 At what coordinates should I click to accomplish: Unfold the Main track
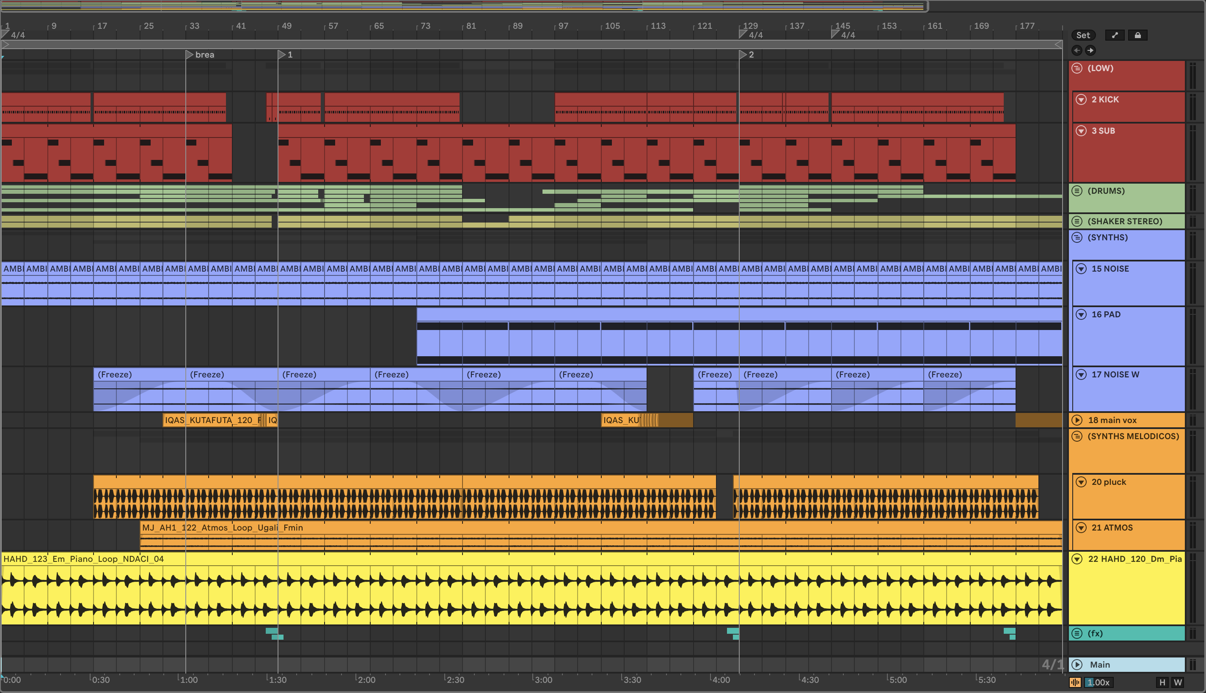pyautogui.click(x=1077, y=664)
